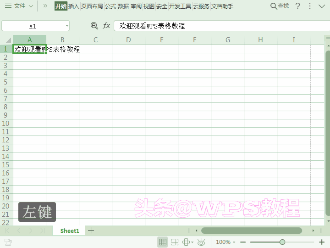Collapse the ribbon with the chevron
This screenshot has width=330, height=248.
(322, 6)
